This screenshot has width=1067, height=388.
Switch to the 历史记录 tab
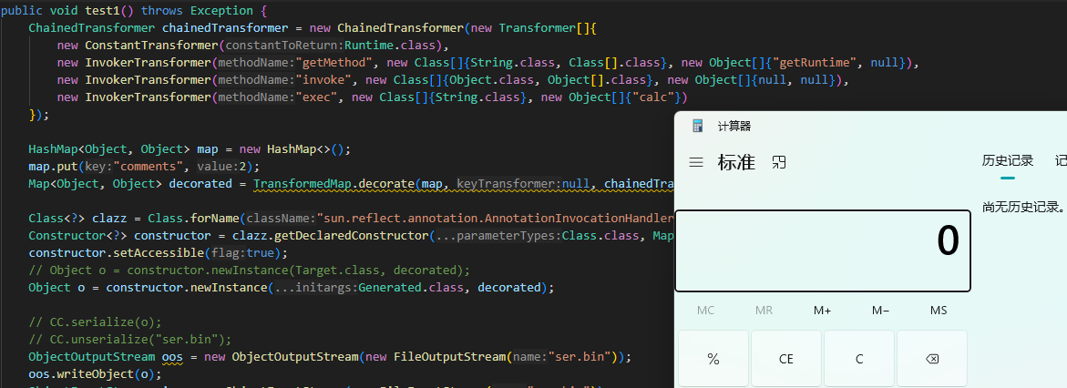[x=1008, y=160]
